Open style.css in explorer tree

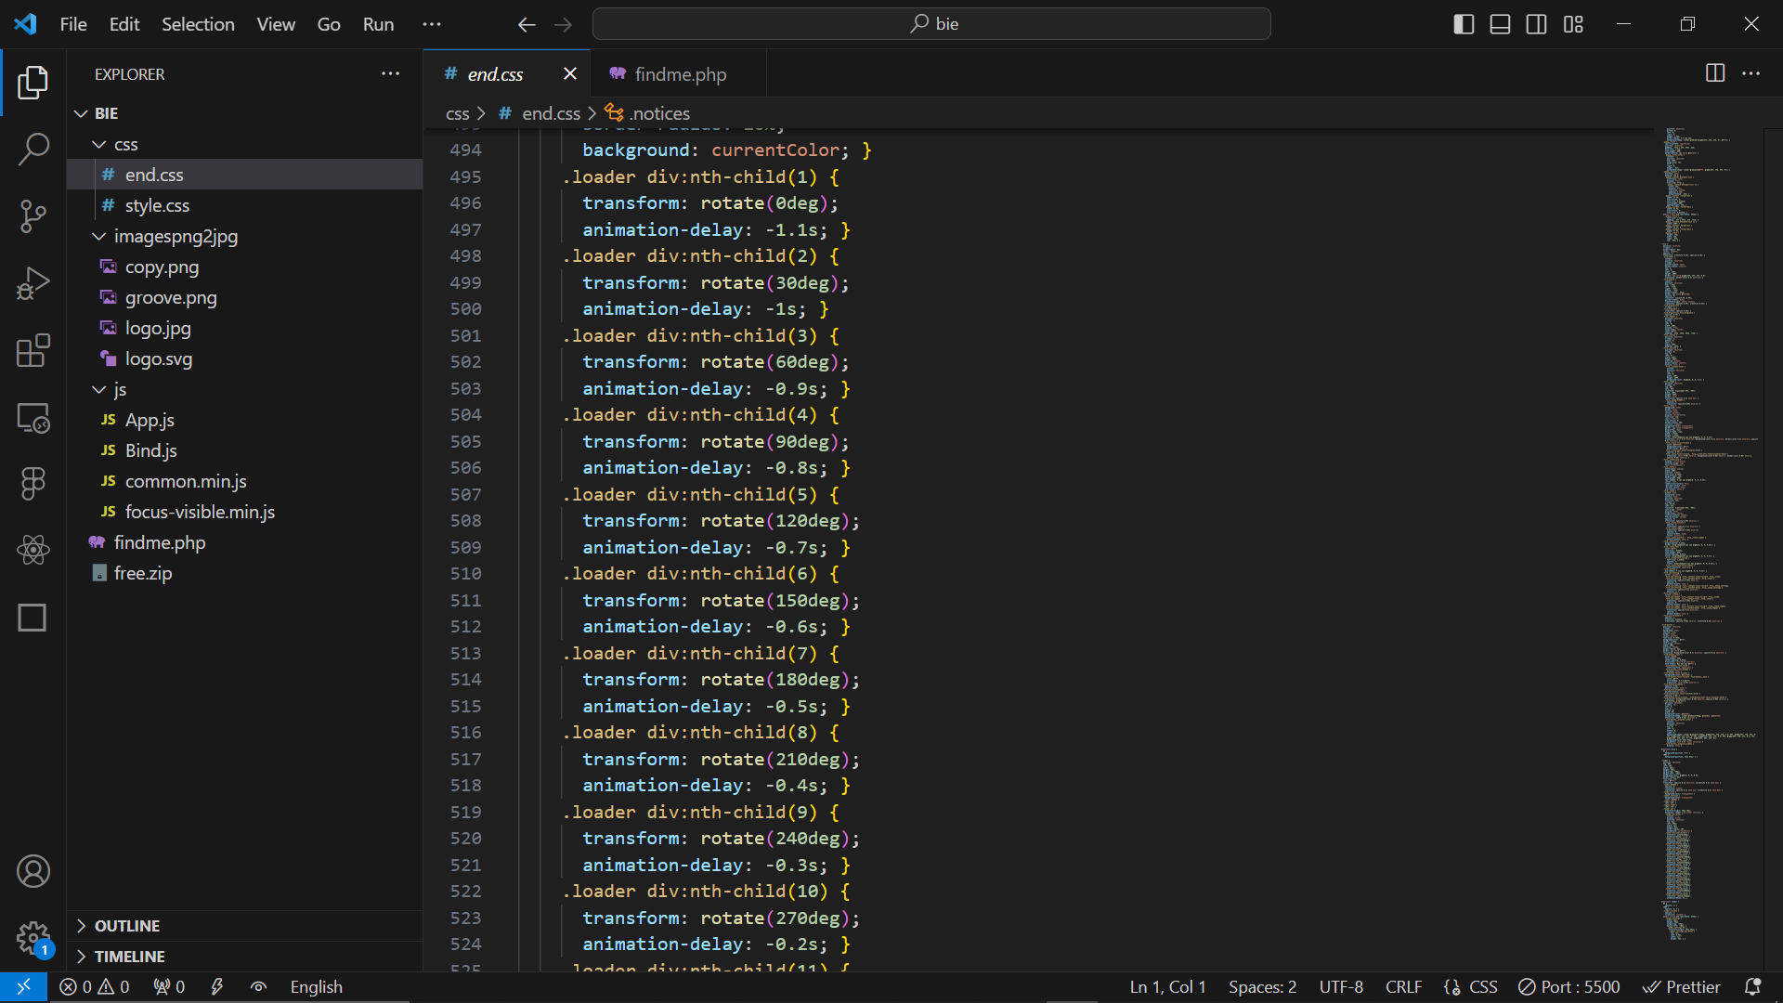(x=157, y=205)
